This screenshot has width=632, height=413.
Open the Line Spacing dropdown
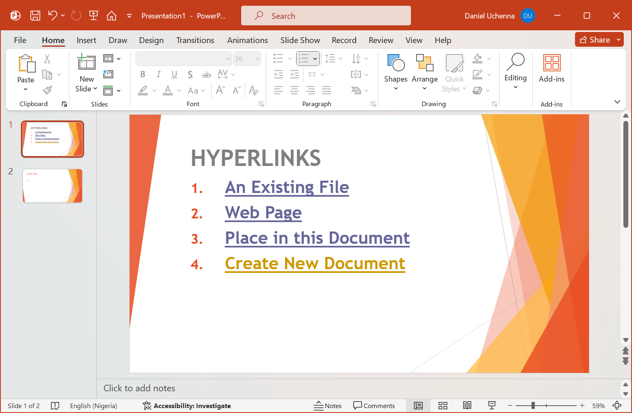(x=334, y=58)
